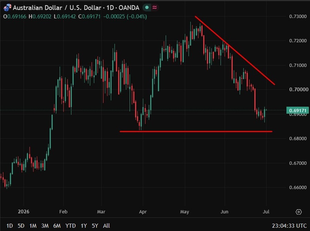Select the descending red trend line
Viewport: 310px width, 231px height.
coord(235,50)
